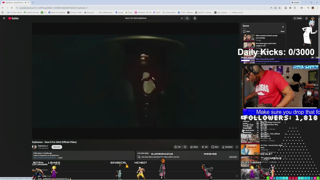Open the onerpm.link URL in description
Screen dimensions: 320x180
45,158
